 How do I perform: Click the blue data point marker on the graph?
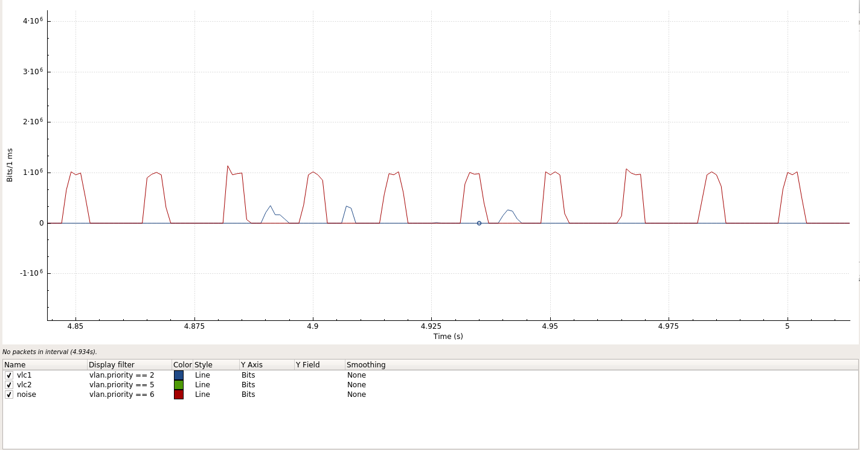(479, 223)
